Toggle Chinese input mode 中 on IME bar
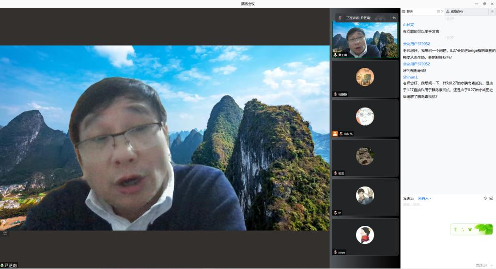The width and height of the screenshot is (496, 269). [x=455, y=229]
